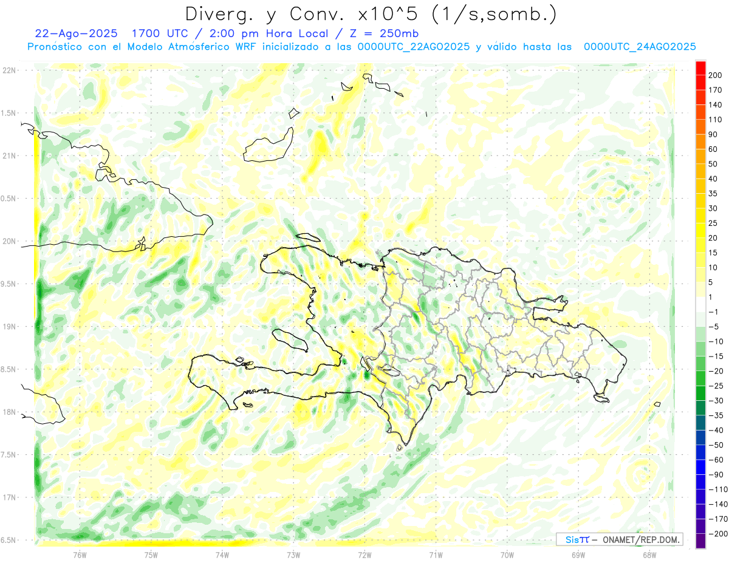Click the '20N' latitude label
Image resolution: width=729 pixels, height=563 pixels.
pyautogui.click(x=10, y=241)
